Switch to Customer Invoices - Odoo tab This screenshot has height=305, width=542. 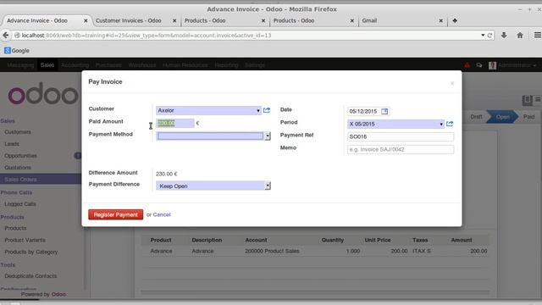129,20
